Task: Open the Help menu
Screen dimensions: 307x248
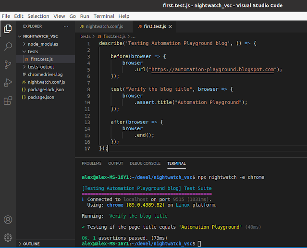Action: 124,16
